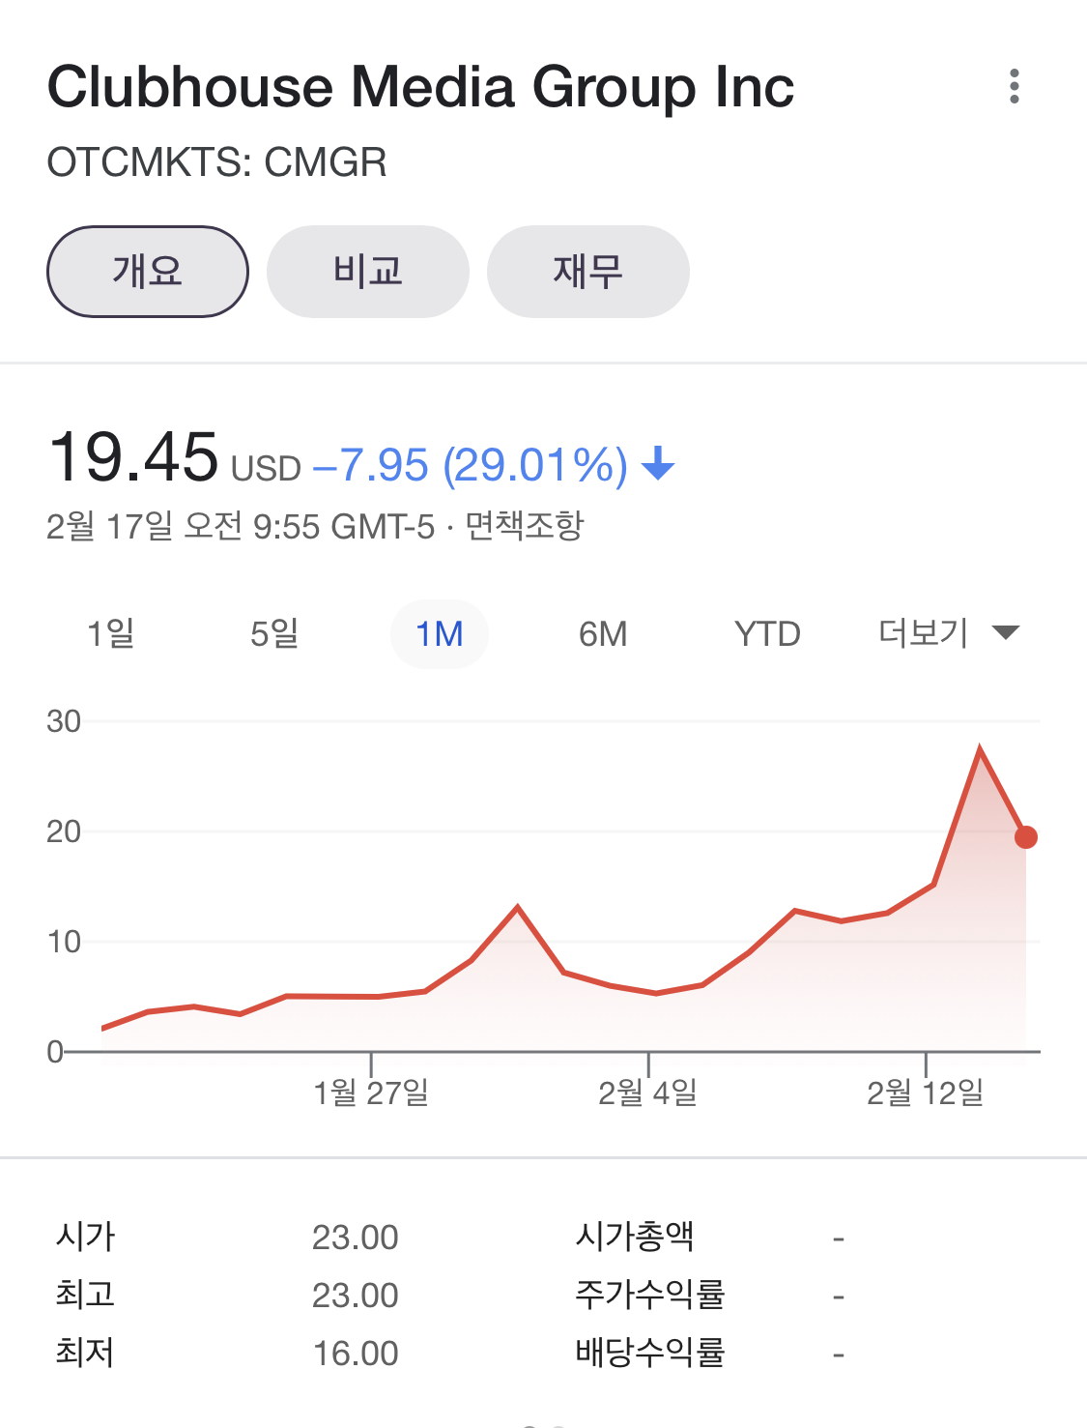Switch to the 비교 compare tab
The height and width of the screenshot is (1428, 1087).
[368, 272]
